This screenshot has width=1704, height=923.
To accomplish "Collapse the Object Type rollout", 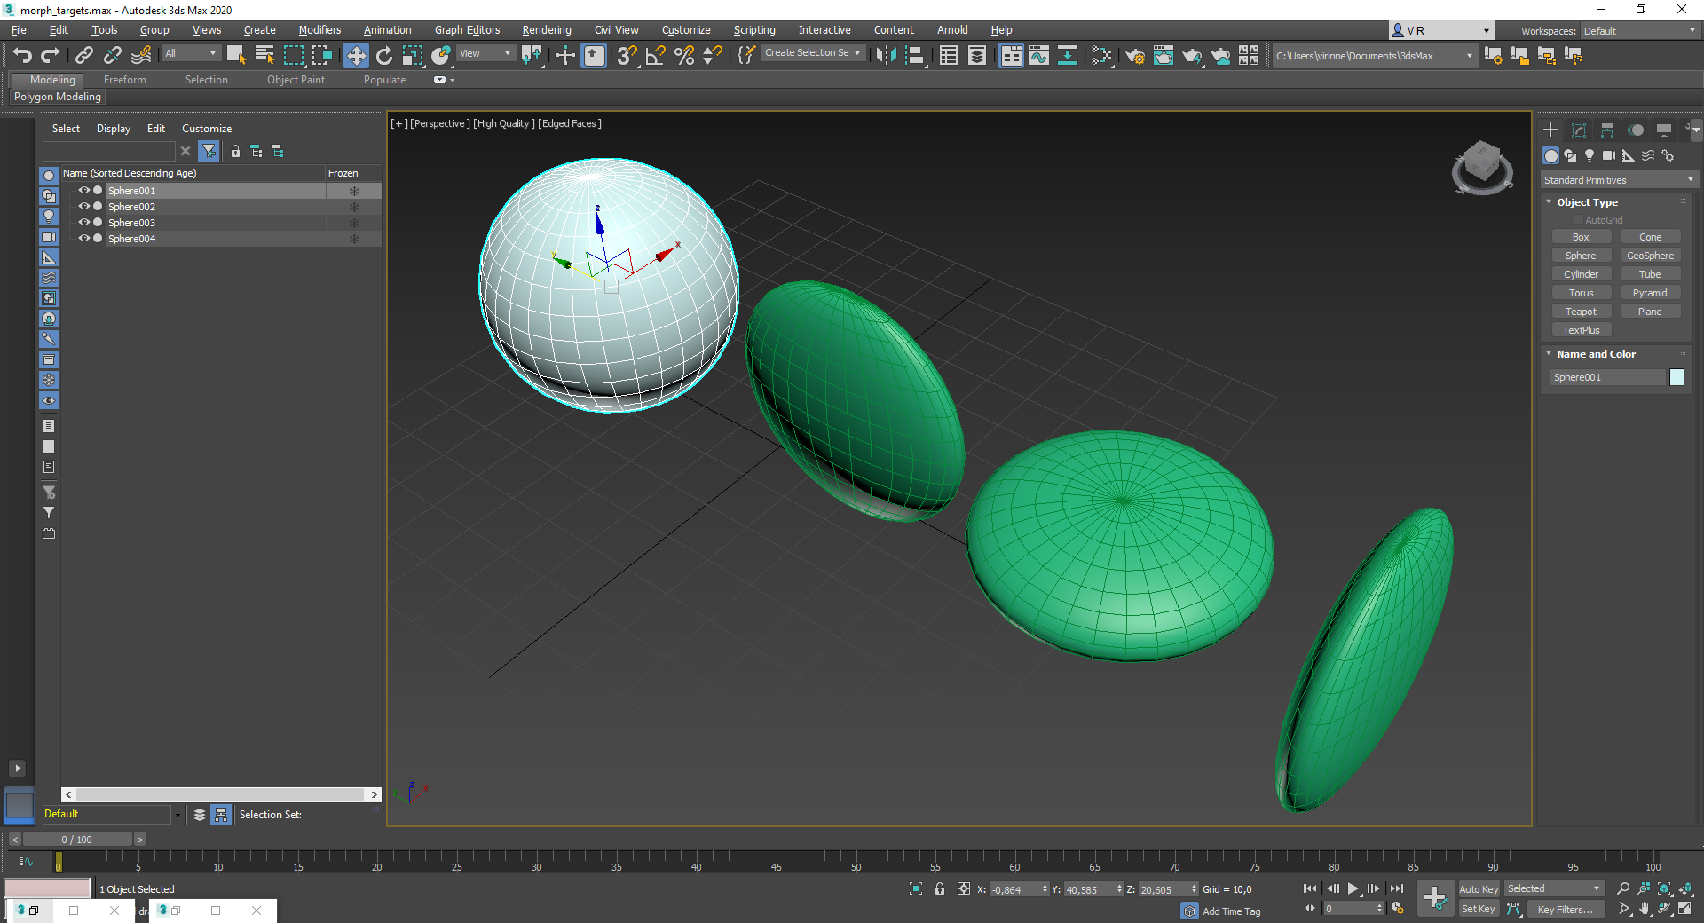I will [x=1587, y=202].
